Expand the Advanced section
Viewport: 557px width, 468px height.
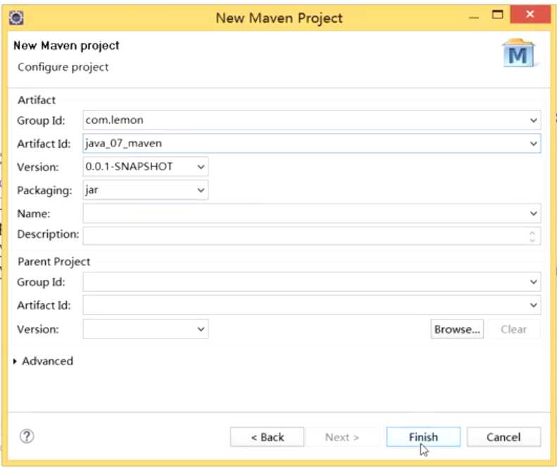(x=15, y=361)
